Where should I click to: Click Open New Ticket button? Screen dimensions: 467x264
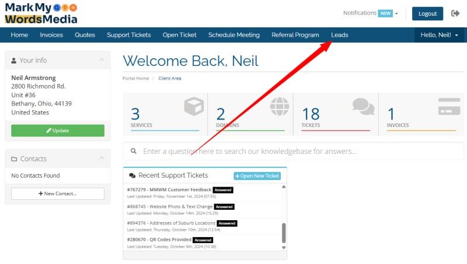(257, 176)
